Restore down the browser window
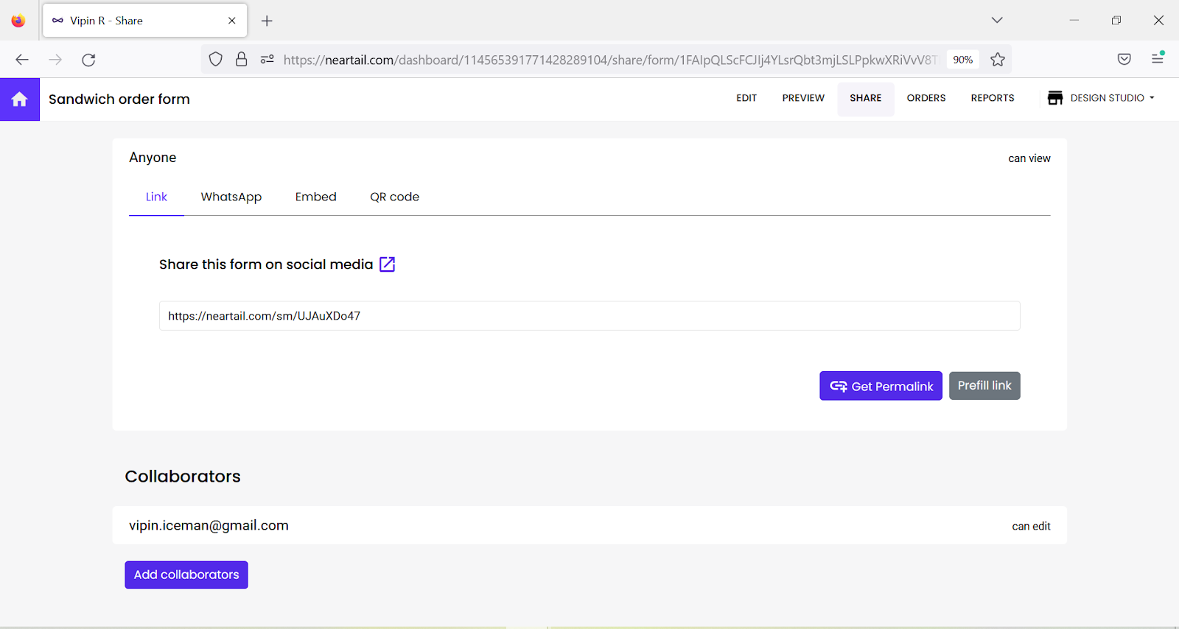This screenshot has width=1179, height=629. [x=1116, y=21]
